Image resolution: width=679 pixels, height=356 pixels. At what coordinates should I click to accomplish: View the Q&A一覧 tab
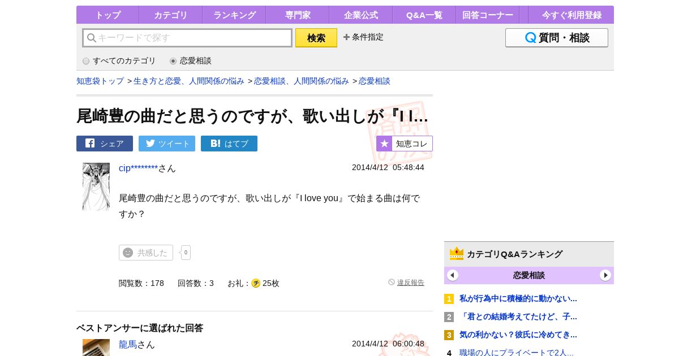(424, 15)
